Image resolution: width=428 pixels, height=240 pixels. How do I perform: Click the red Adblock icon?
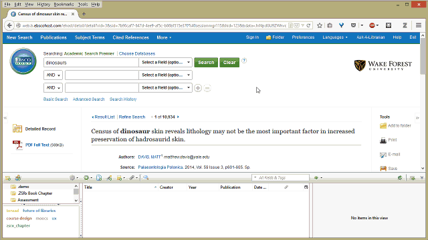[x=372, y=25]
